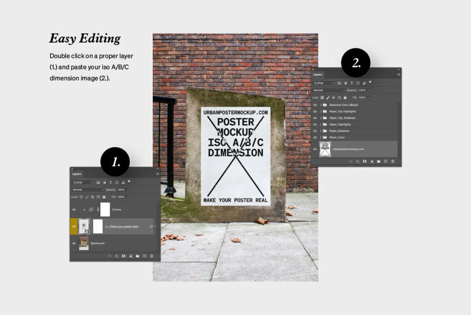Click the 'Place your poster here' layer name
The width and height of the screenshot is (471, 315).
click(x=121, y=226)
